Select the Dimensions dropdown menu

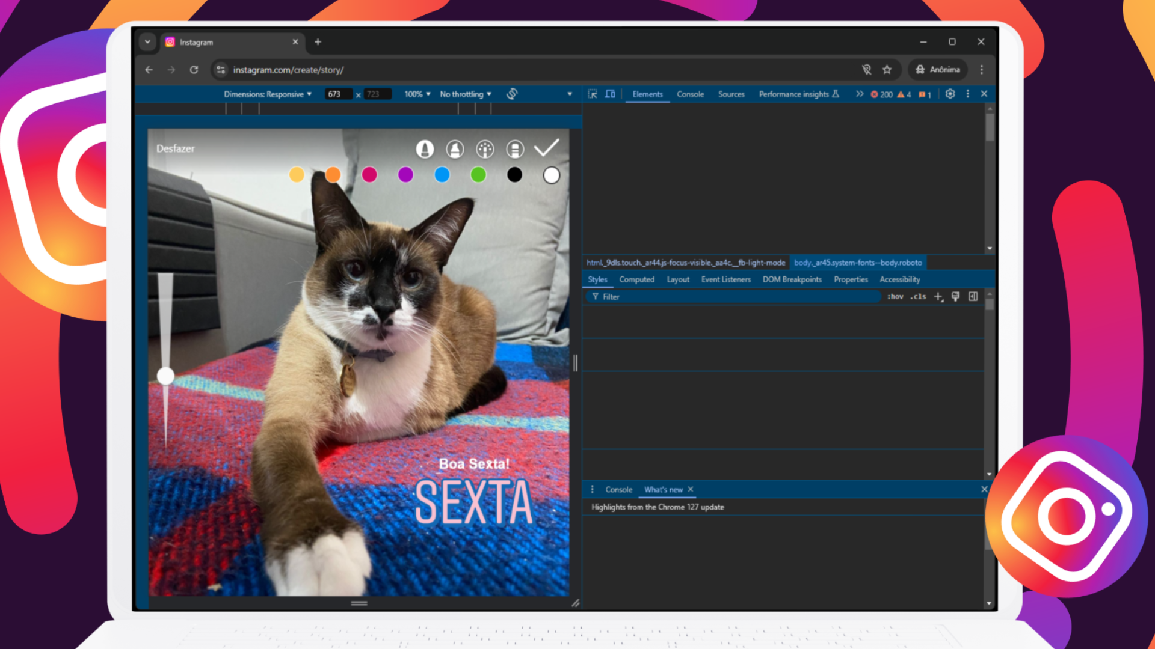pos(266,94)
